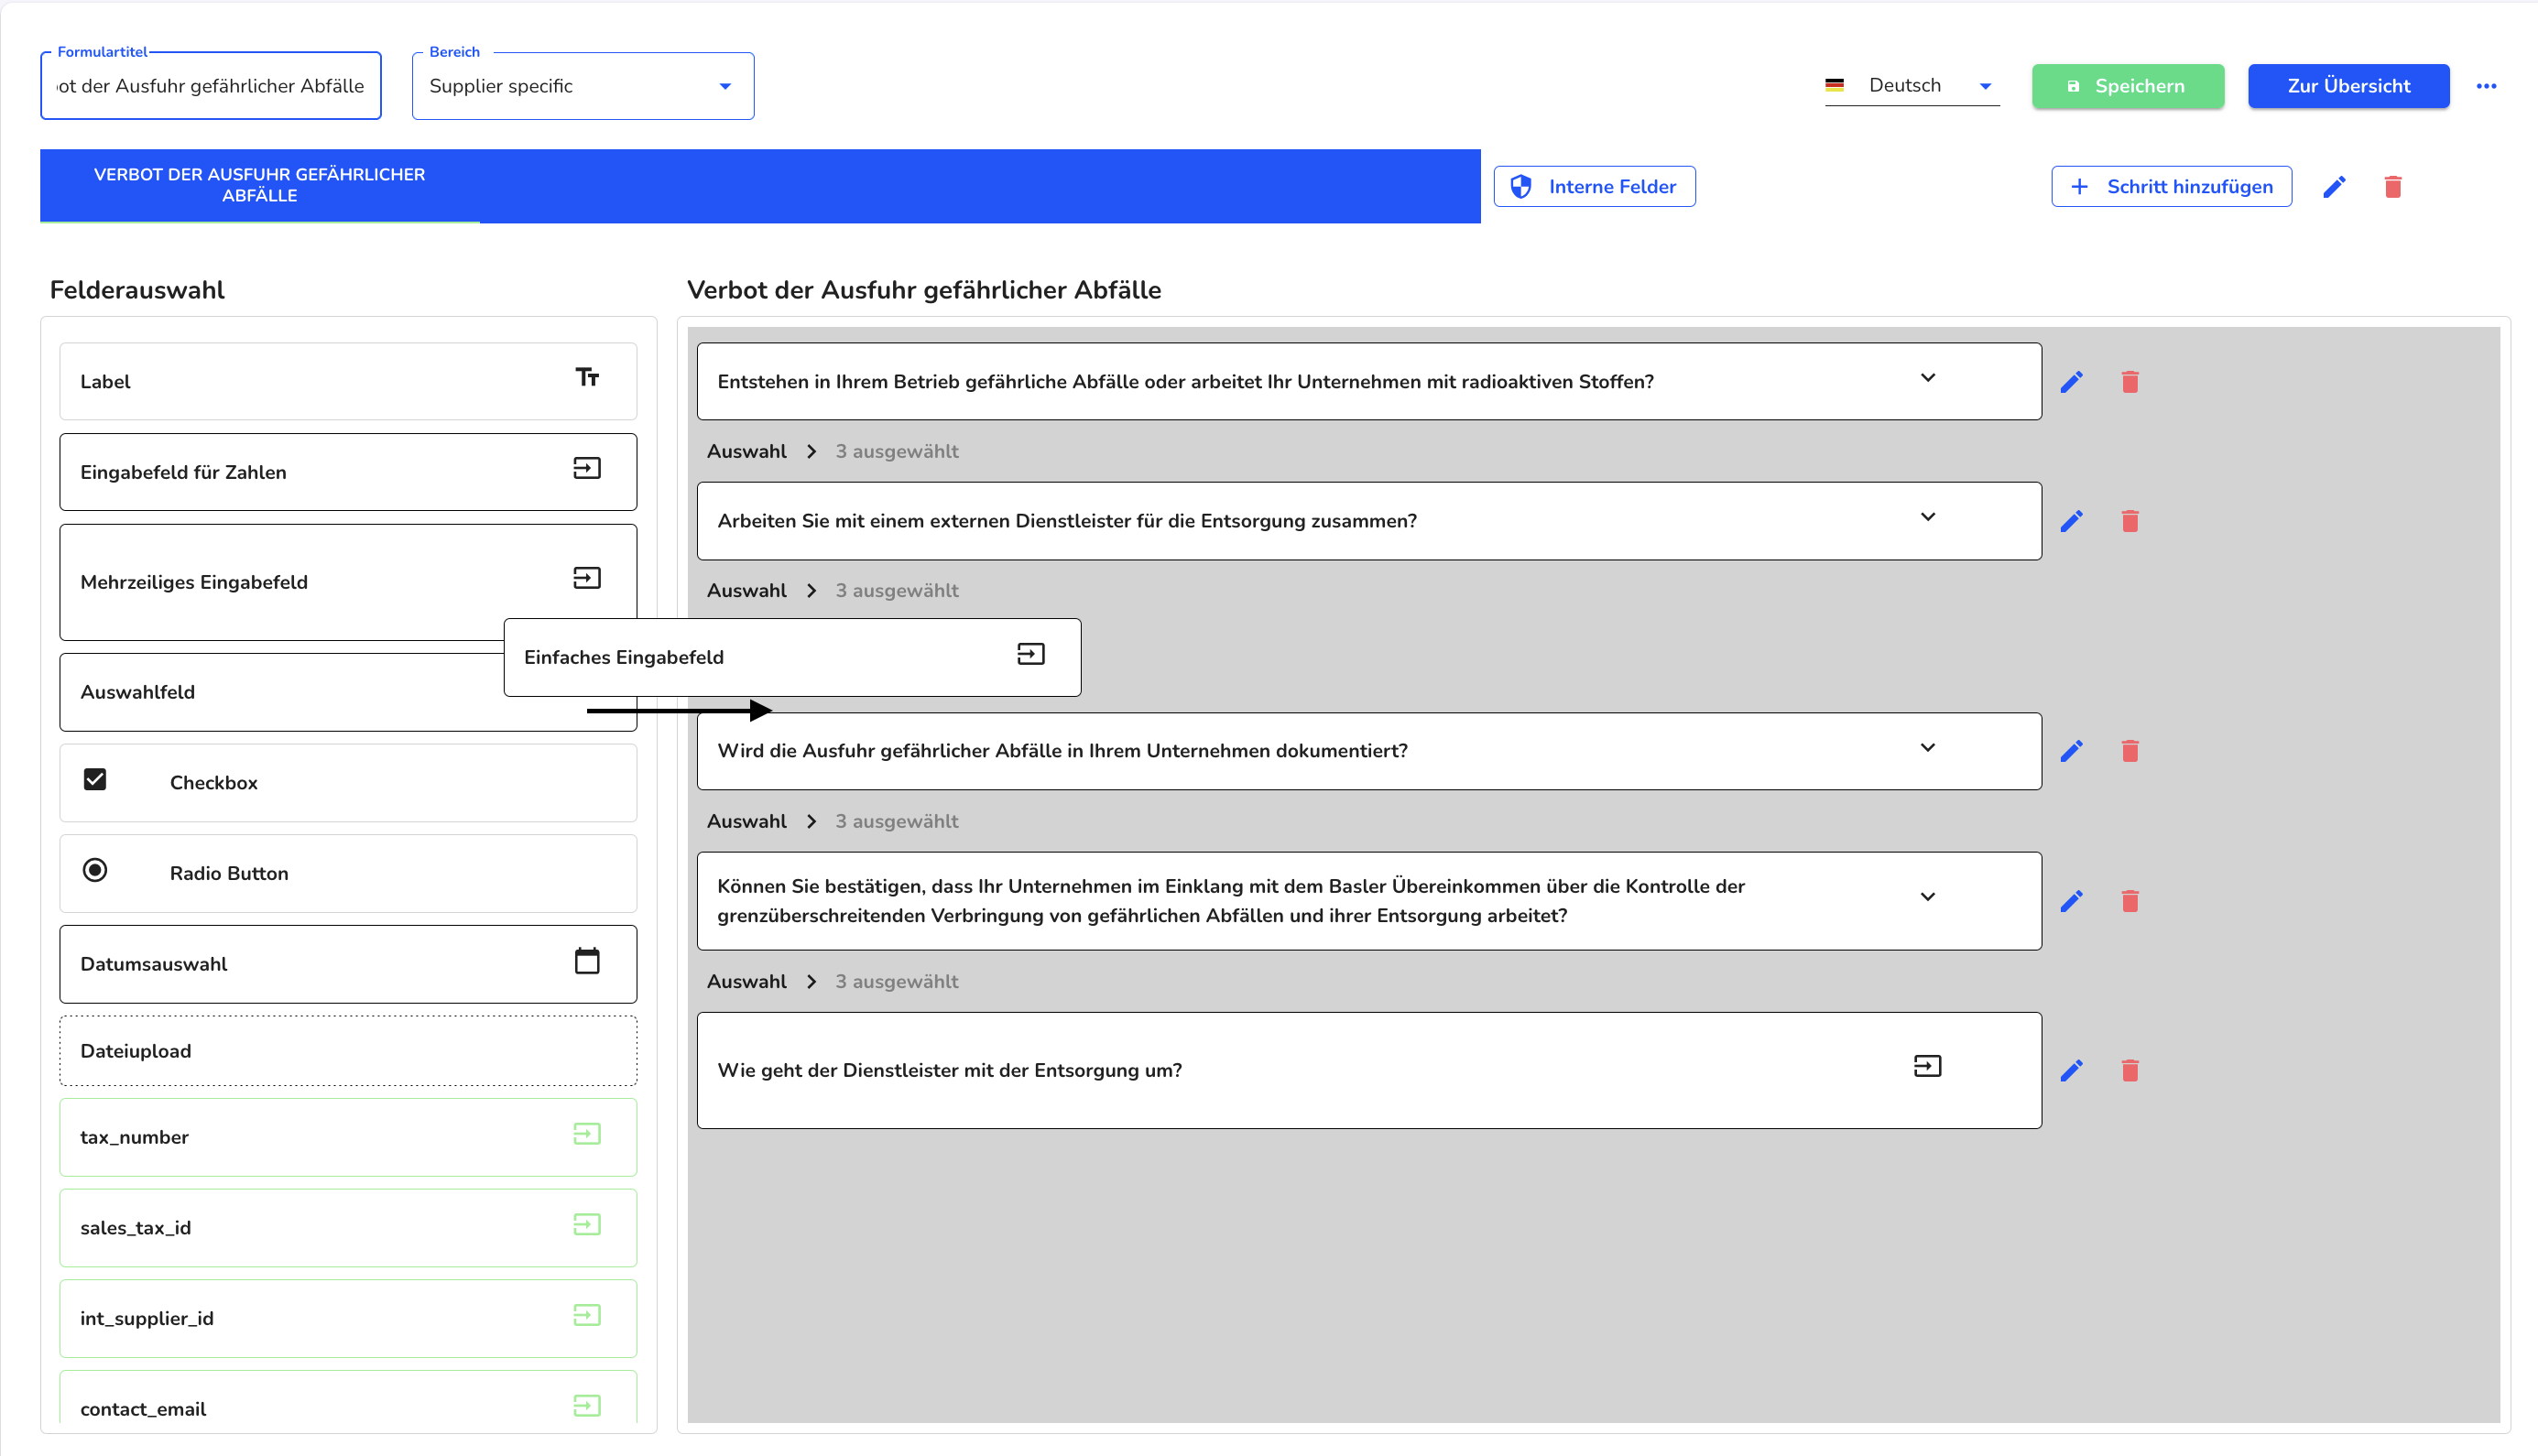Open the three-dot more options menu

[x=2486, y=86]
